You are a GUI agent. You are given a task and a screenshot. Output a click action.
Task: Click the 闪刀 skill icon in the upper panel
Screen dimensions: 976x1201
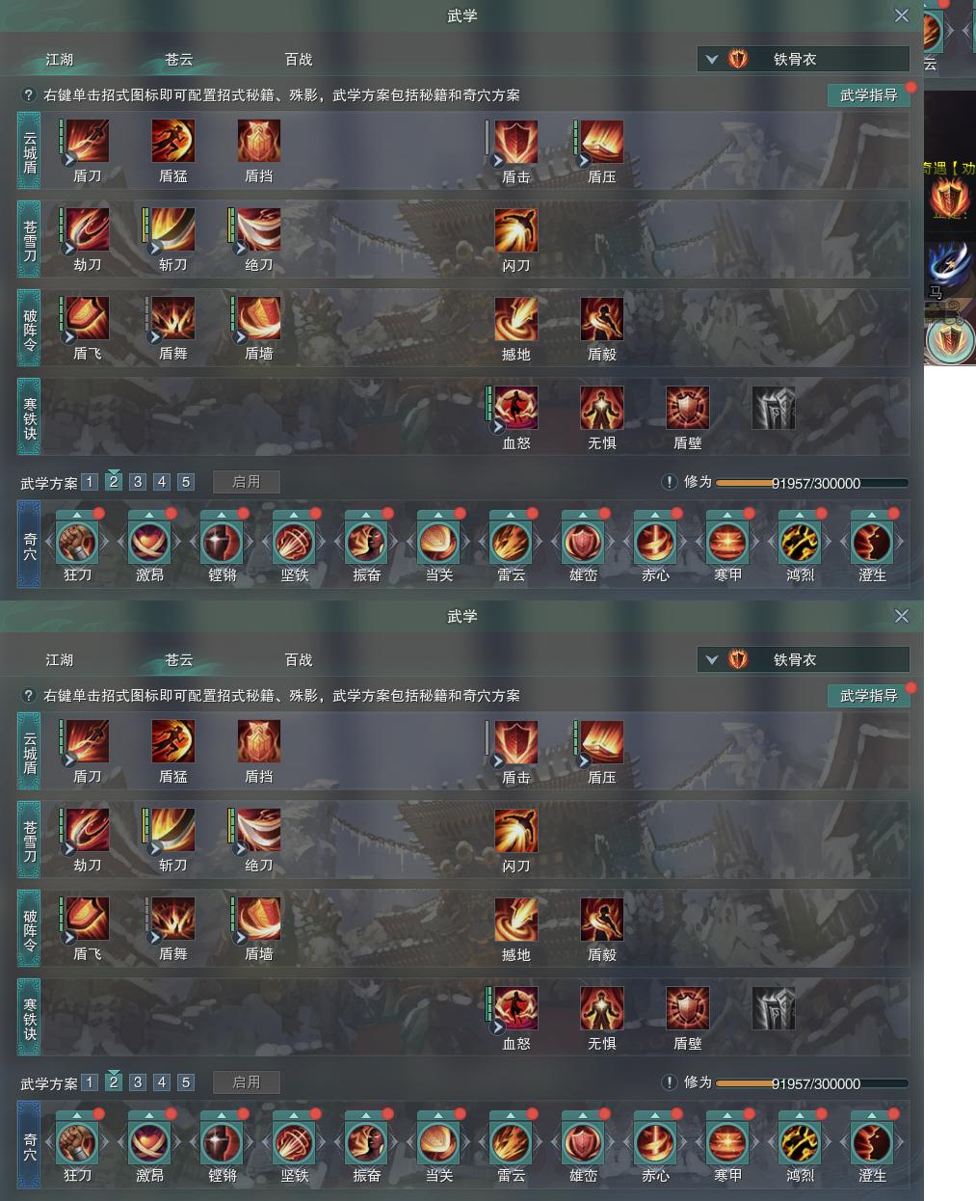point(516,230)
